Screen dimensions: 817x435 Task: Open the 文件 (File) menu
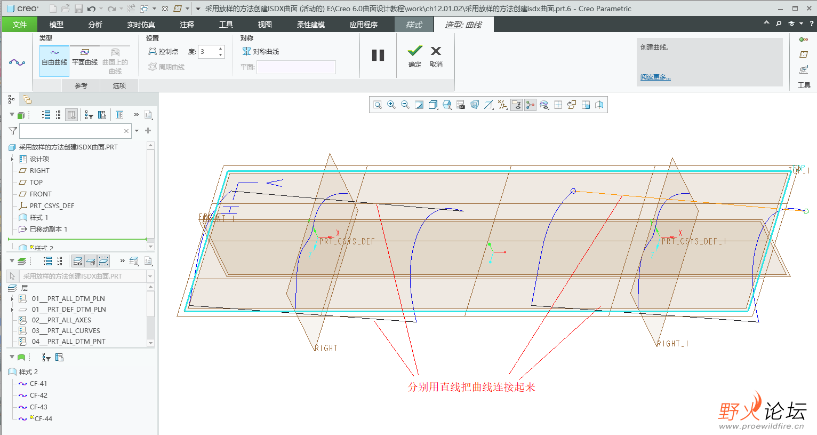(x=20, y=25)
